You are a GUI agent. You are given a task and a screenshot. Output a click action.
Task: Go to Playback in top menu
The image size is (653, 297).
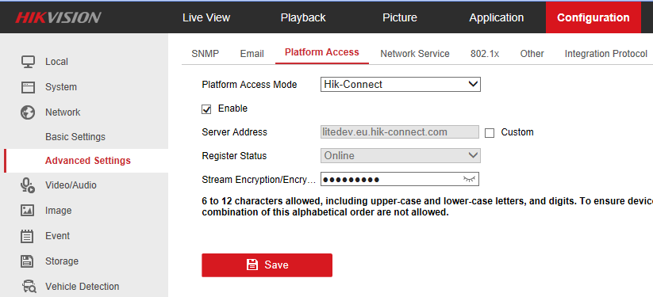coord(303,17)
